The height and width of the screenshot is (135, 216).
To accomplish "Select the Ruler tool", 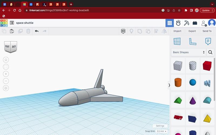I will 193,41.
